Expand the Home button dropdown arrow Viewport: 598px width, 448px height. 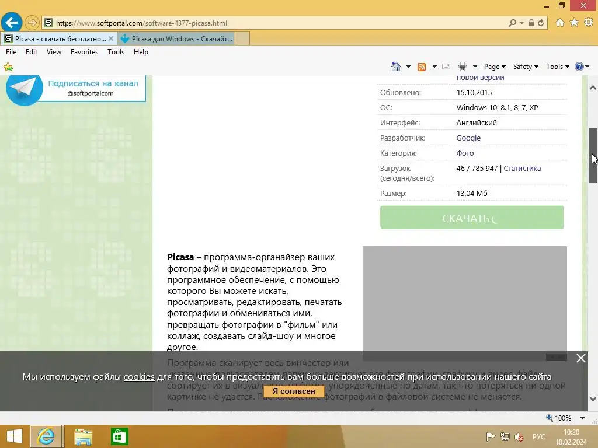pyautogui.click(x=408, y=66)
